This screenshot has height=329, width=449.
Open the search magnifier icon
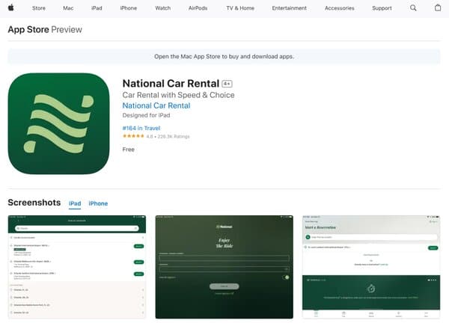click(413, 8)
